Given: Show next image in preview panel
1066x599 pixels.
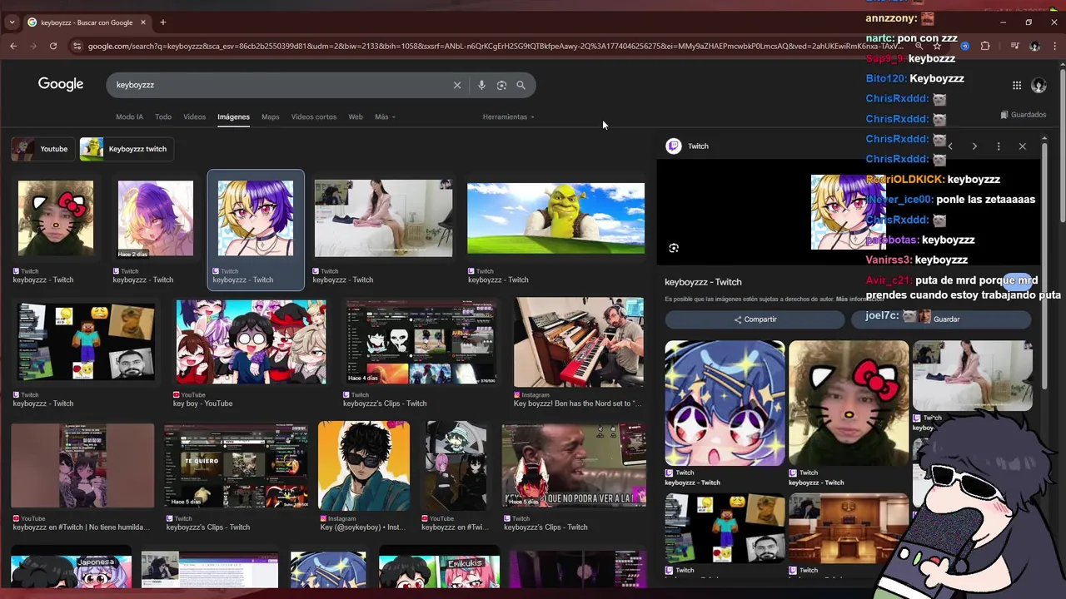Looking at the screenshot, I should coord(974,146).
